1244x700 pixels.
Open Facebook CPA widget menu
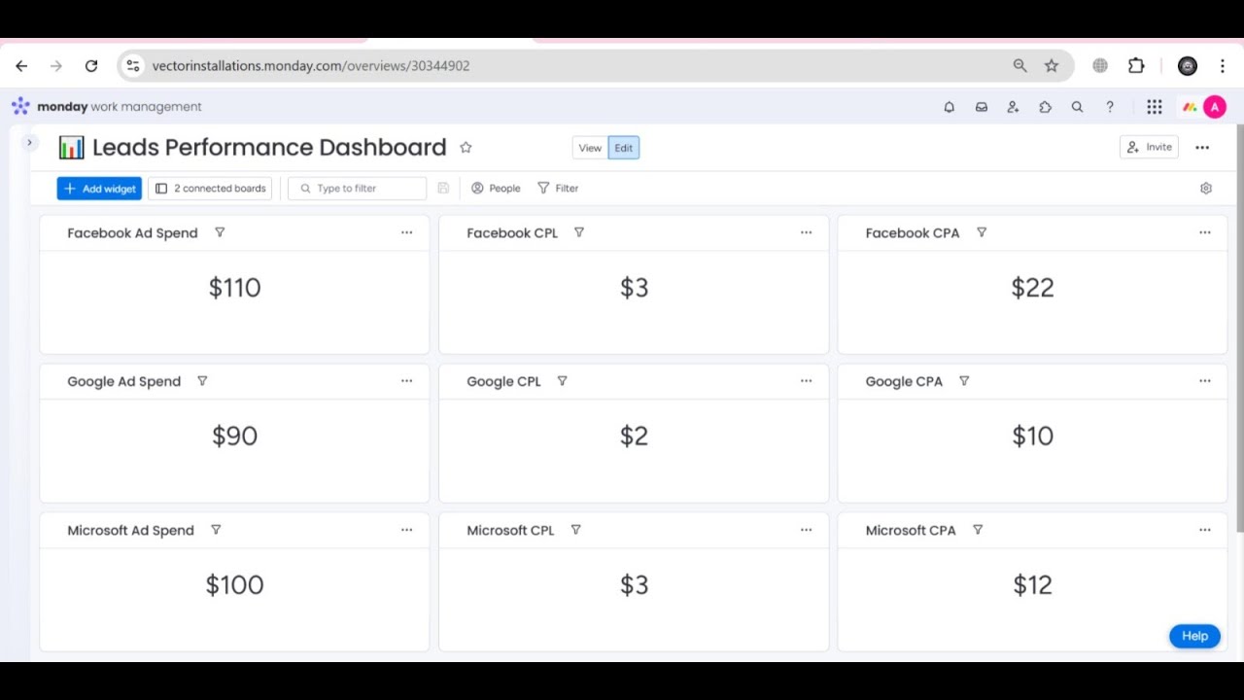pyautogui.click(x=1205, y=232)
